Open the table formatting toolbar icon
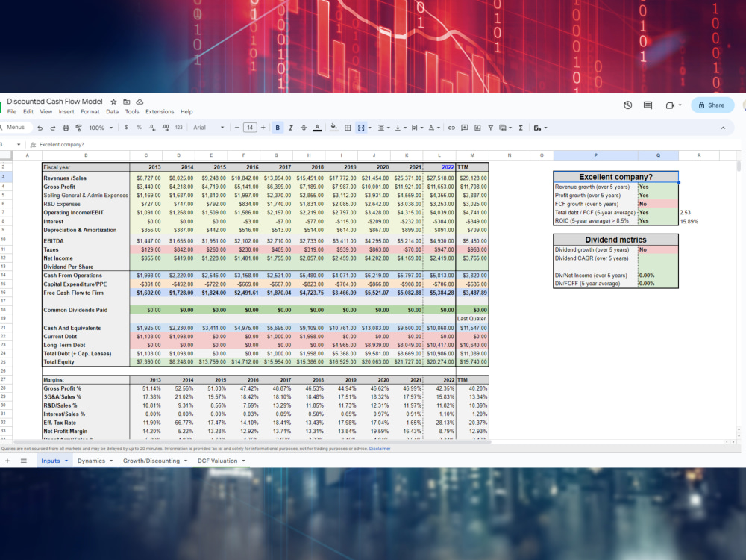The height and width of the screenshot is (560, 746). [x=540, y=128]
